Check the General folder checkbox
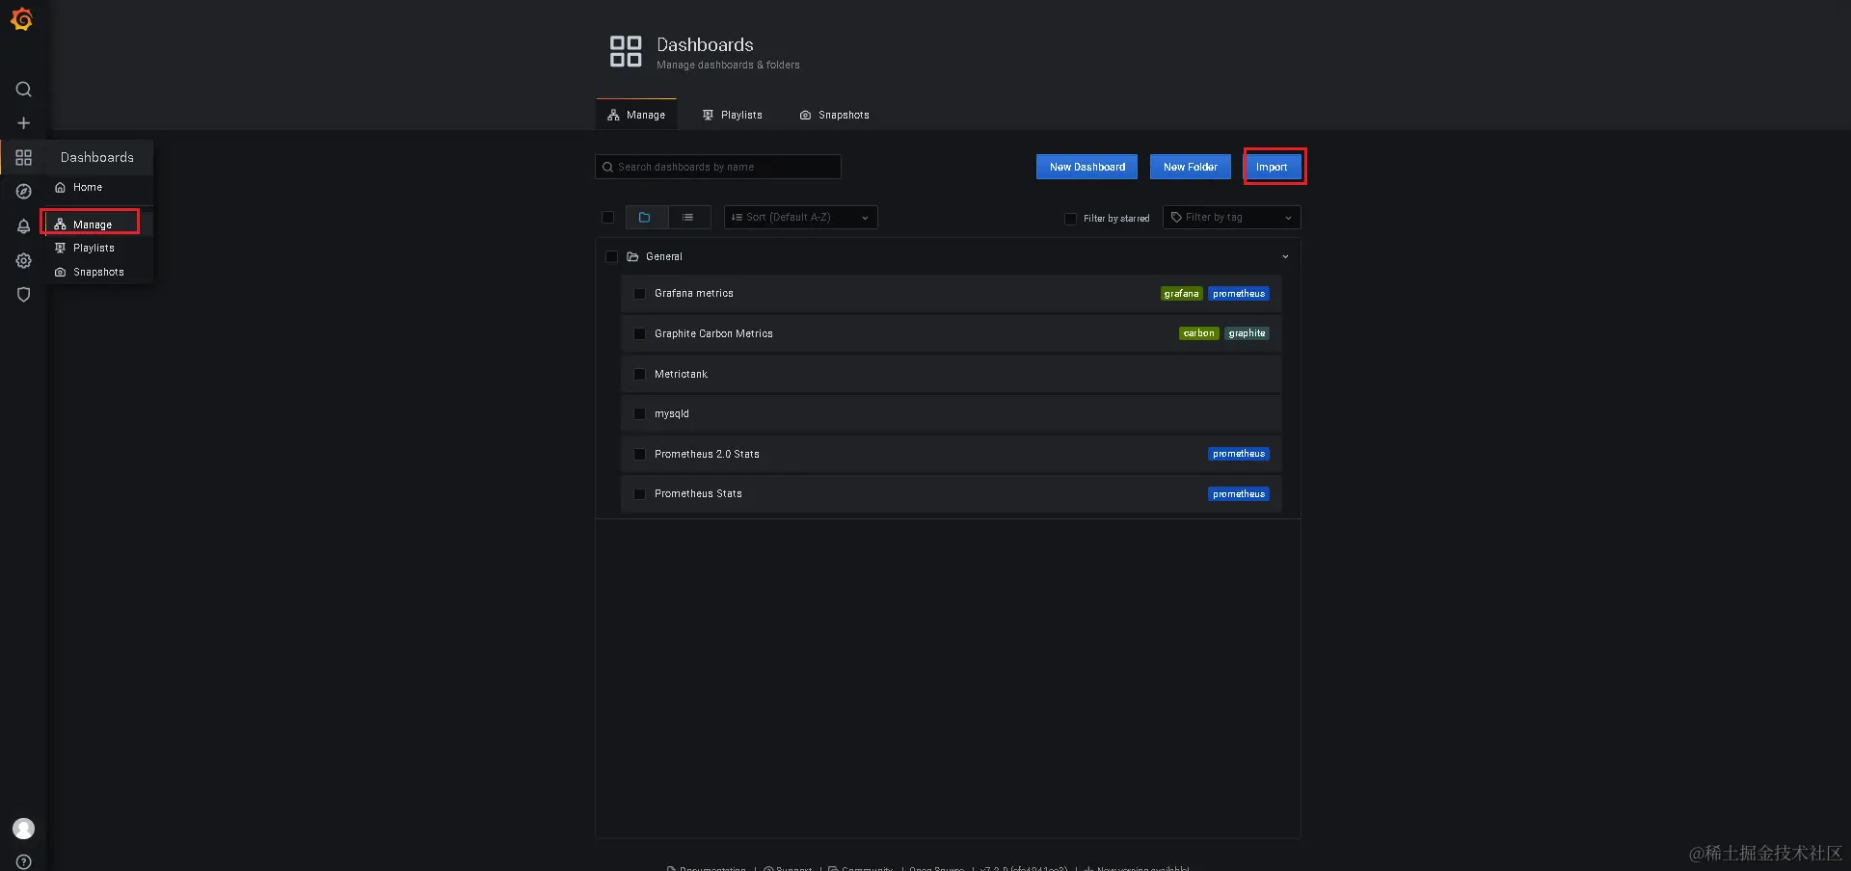 click(x=611, y=256)
